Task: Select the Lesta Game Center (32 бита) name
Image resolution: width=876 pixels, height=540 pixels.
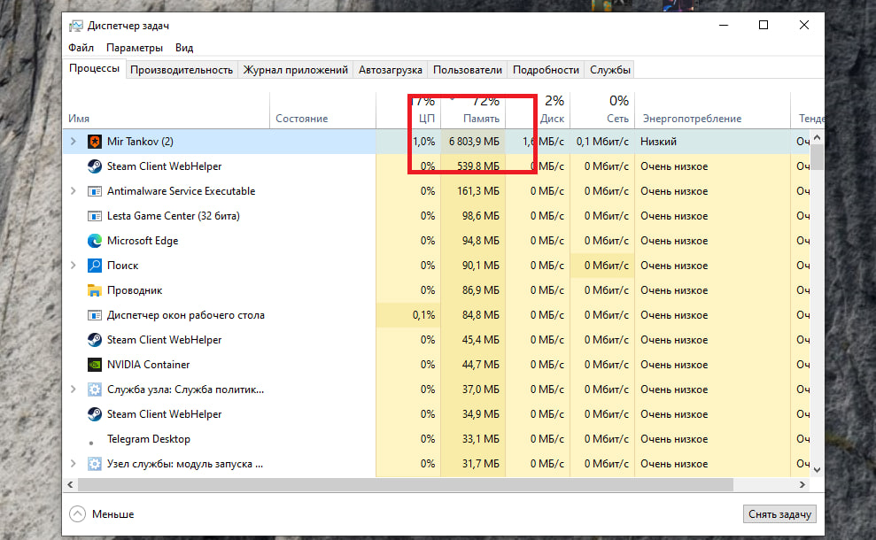Action: coord(174,215)
